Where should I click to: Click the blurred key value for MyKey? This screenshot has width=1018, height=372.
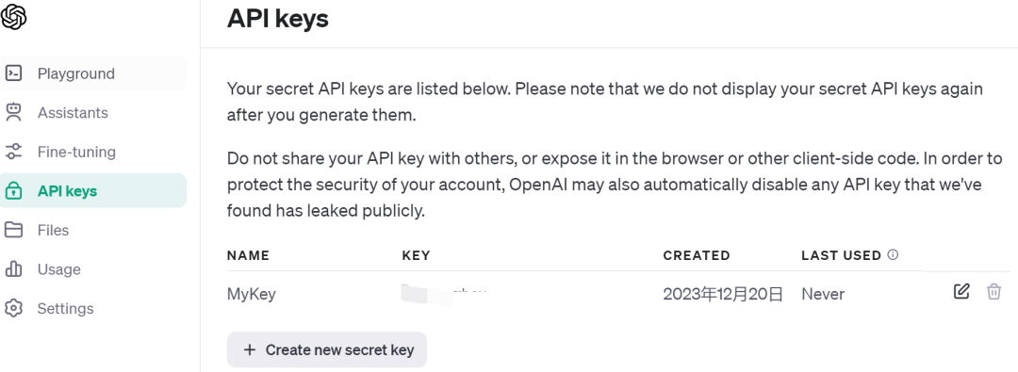(443, 294)
